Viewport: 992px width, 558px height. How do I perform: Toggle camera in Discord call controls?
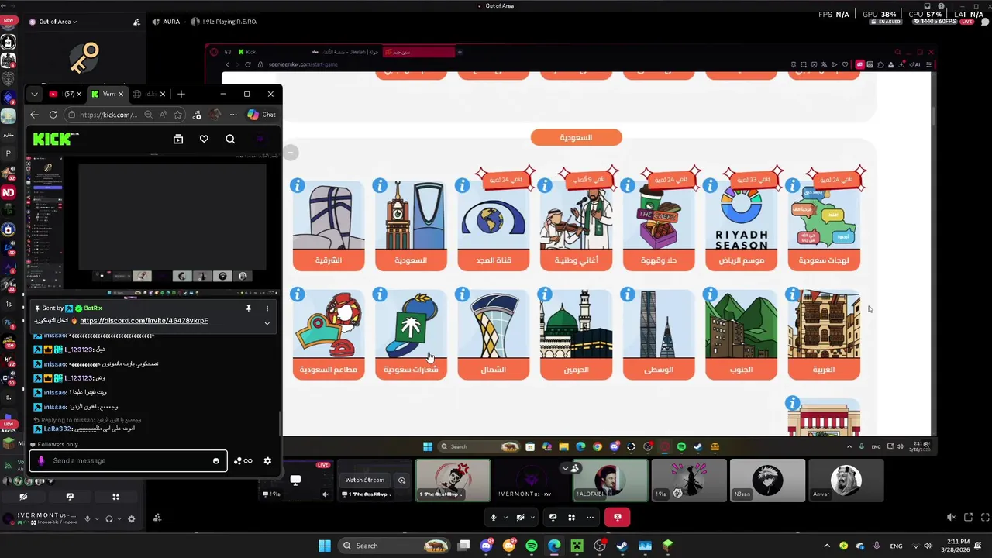click(x=521, y=517)
